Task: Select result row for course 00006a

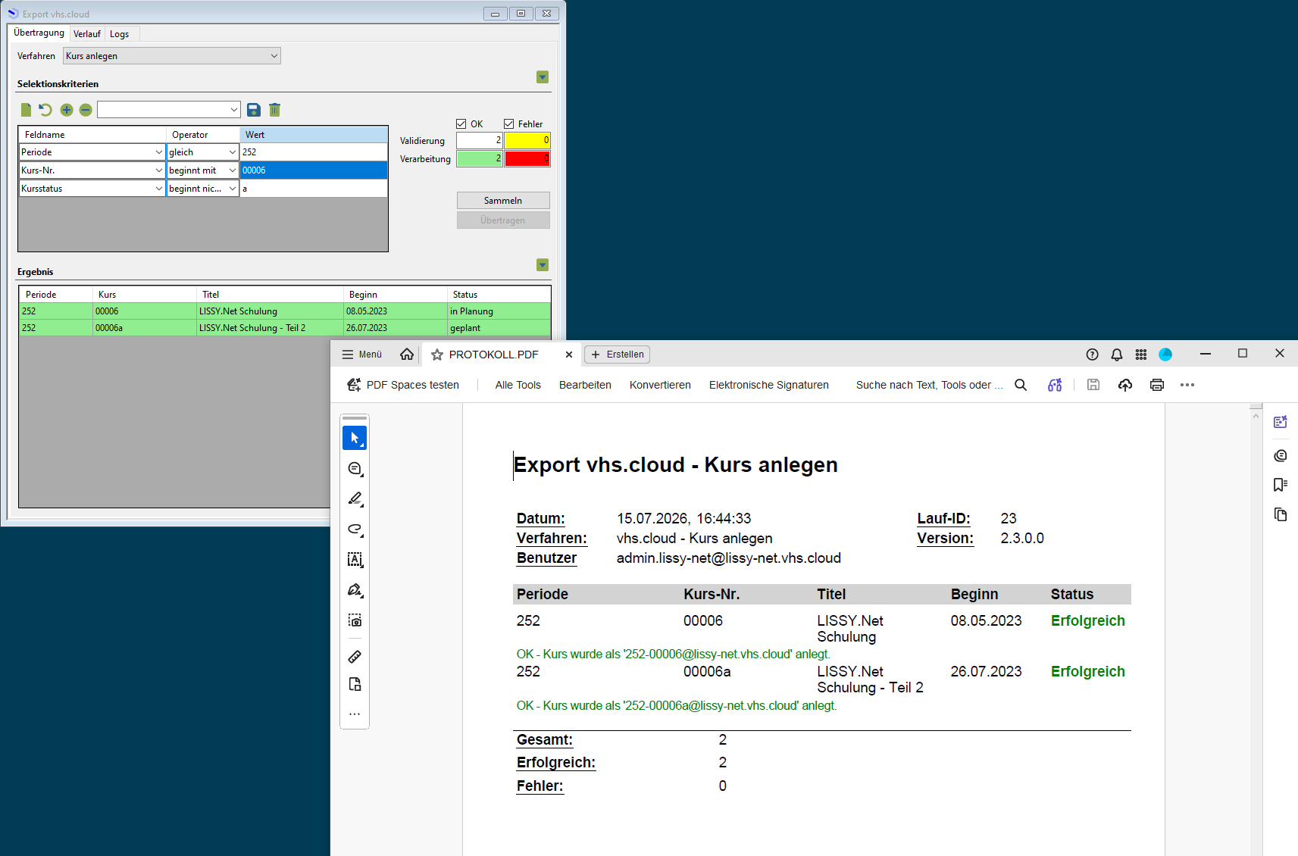Action: click(x=285, y=328)
